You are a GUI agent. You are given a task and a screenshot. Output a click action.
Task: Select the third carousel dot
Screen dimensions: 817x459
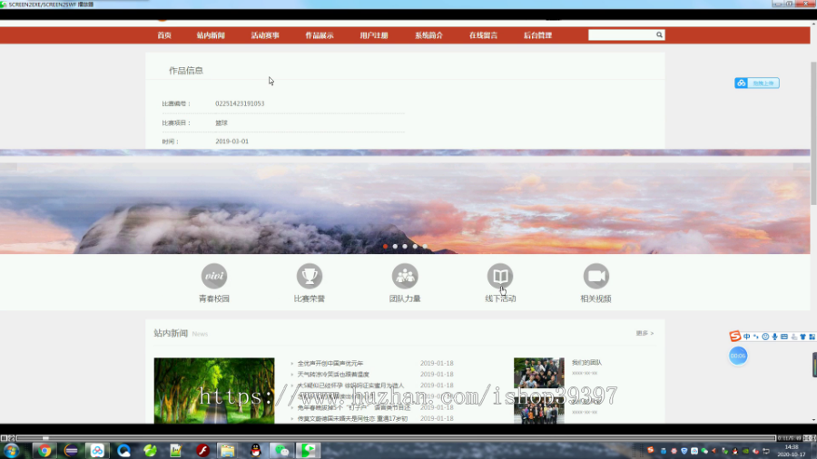pos(405,246)
